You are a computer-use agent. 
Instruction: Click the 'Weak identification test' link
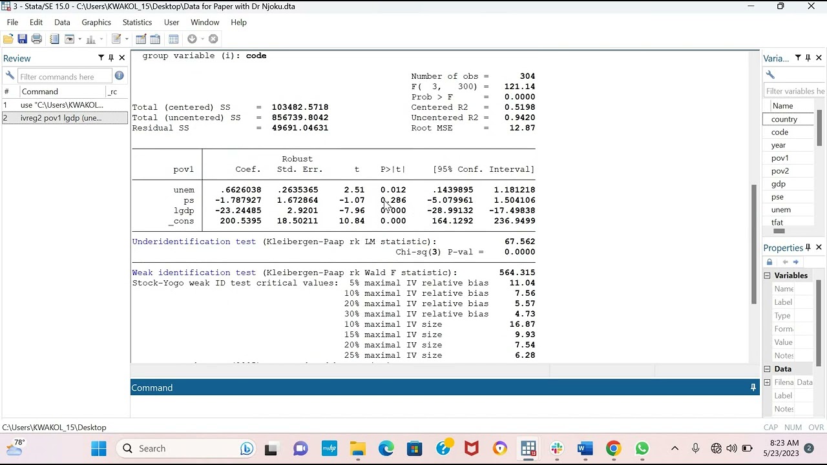tap(194, 273)
